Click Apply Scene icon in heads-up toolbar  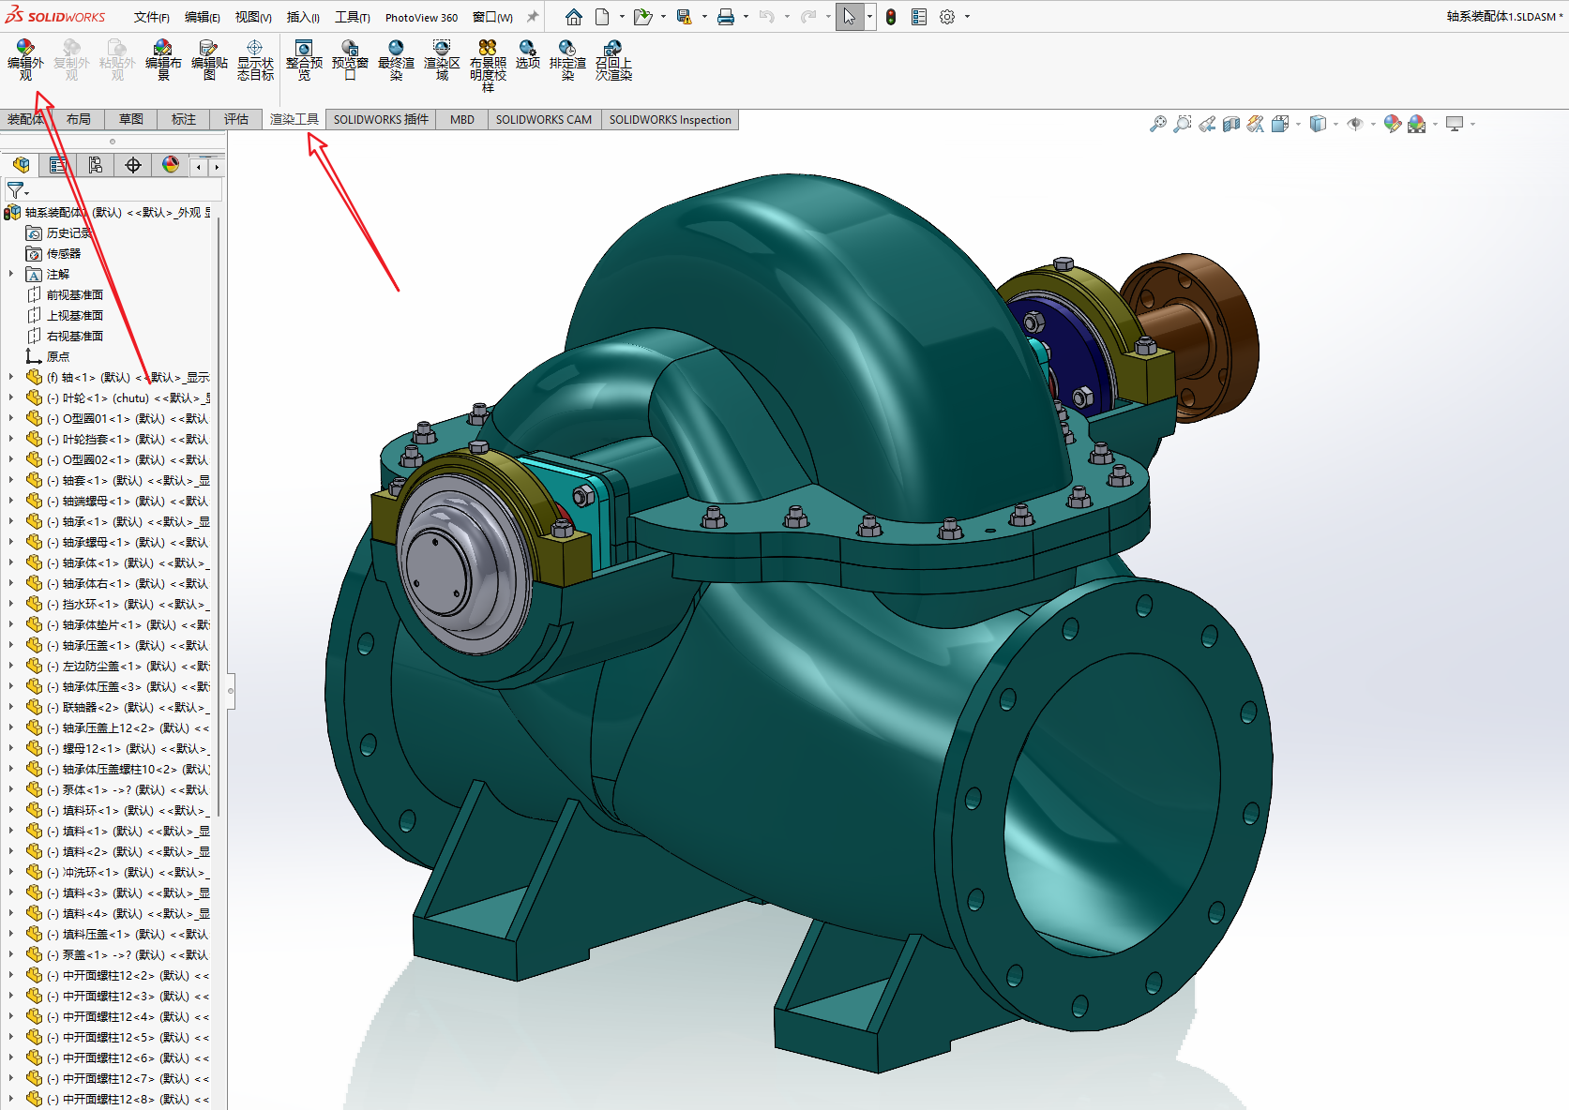(x=1417, y=124)
